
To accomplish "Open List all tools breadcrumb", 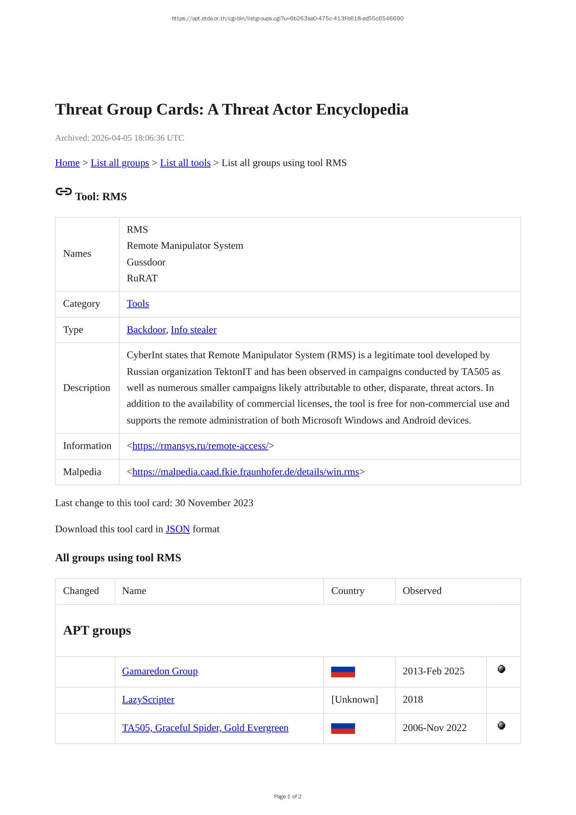I will 185,163.
